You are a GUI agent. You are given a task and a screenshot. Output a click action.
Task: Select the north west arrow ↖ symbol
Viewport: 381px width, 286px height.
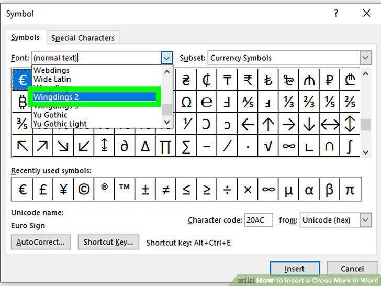22,146
